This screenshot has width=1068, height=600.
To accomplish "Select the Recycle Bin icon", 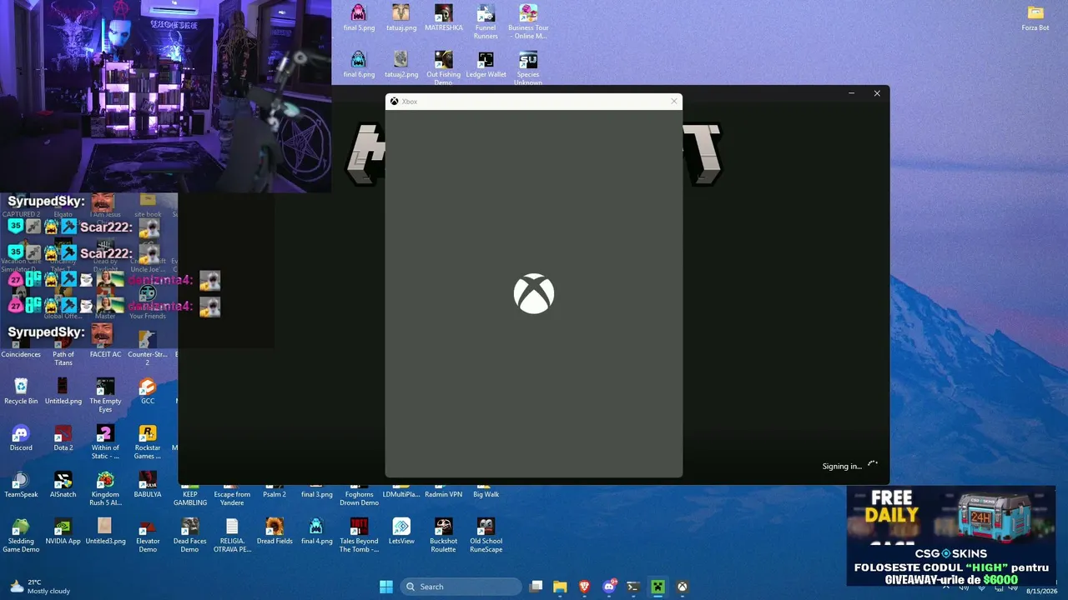I will (21, 391).
